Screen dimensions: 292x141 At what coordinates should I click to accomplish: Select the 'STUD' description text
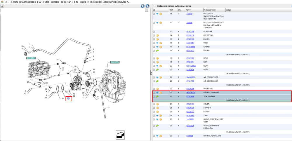click(x=206, y=58)
